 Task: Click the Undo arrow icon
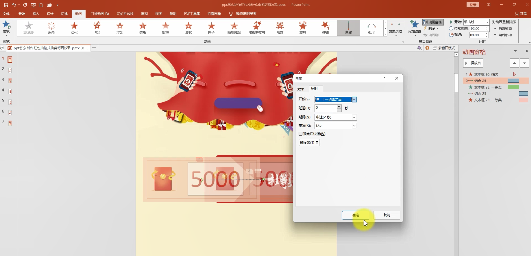click(x=14, y=5)
